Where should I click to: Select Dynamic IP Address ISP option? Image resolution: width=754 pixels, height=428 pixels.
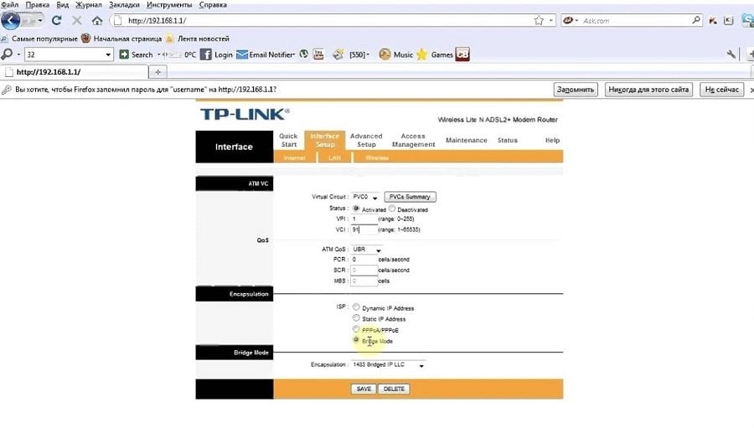[x=356, y=307]
